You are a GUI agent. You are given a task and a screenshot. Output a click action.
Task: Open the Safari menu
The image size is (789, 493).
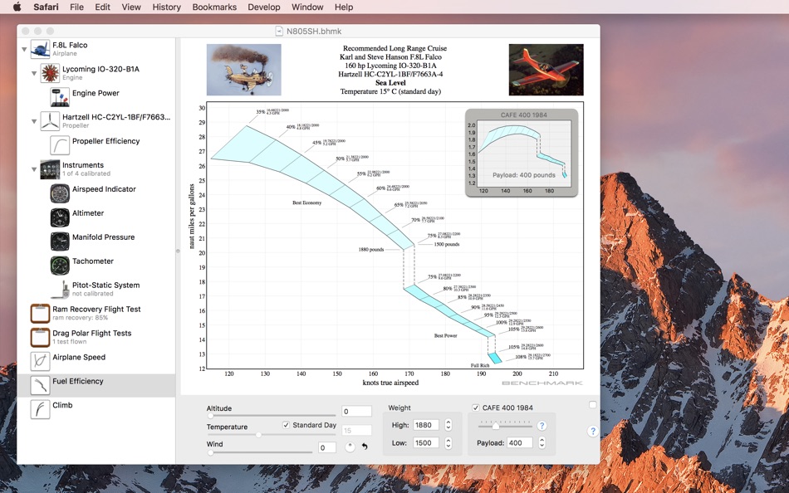click(46, 7)
